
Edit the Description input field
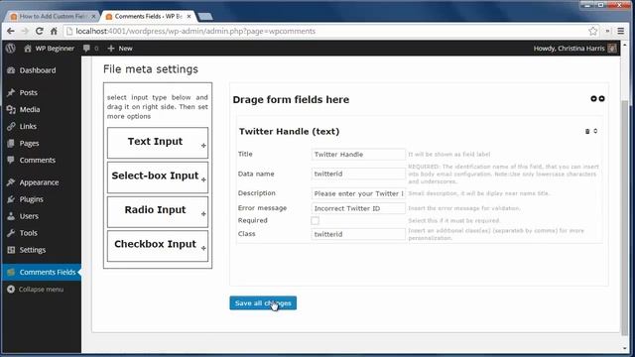pos(358,193)
